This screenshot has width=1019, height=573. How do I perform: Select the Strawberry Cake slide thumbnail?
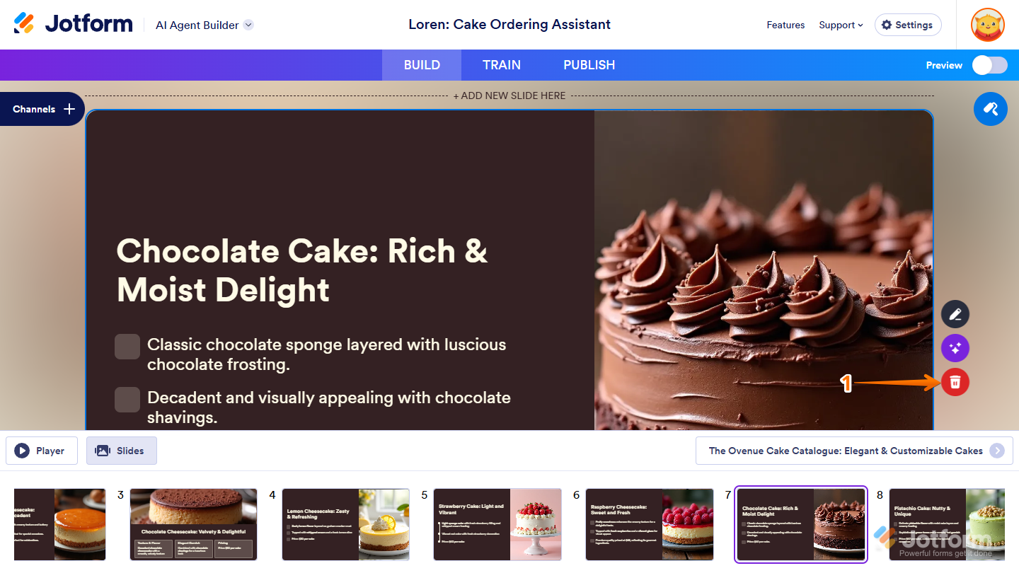497,524
